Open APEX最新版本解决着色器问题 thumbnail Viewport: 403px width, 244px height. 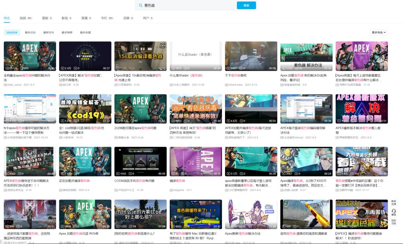(361, 109)
